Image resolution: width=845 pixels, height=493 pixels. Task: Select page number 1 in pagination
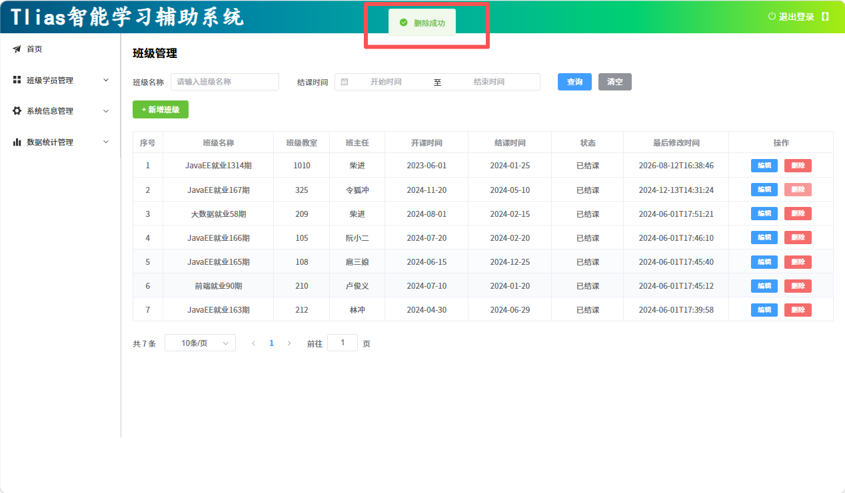tap(271, 343)
